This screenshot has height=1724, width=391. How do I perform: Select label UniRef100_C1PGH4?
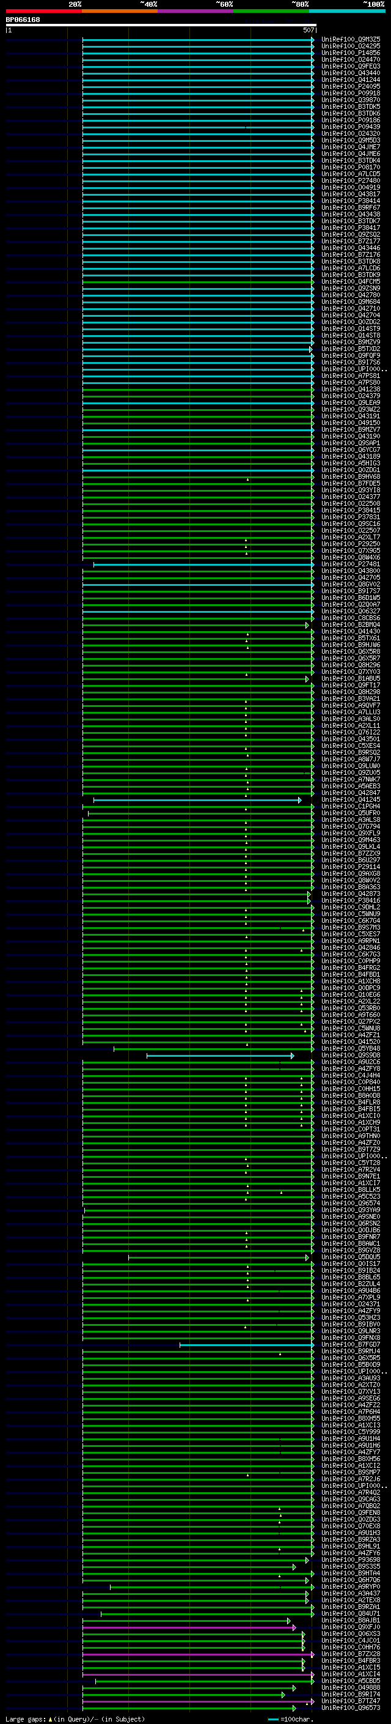(x=351, y=807)
